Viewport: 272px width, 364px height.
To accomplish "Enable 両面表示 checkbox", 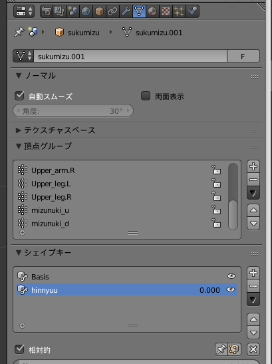I will pyautogui.click(x=146, y=96).
